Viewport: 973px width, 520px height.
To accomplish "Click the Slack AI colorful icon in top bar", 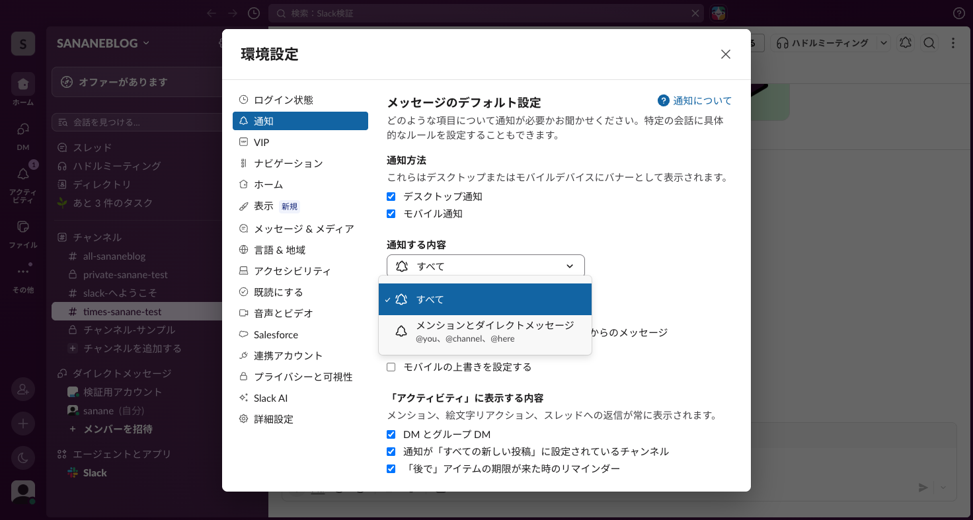I will coord(719,13).
